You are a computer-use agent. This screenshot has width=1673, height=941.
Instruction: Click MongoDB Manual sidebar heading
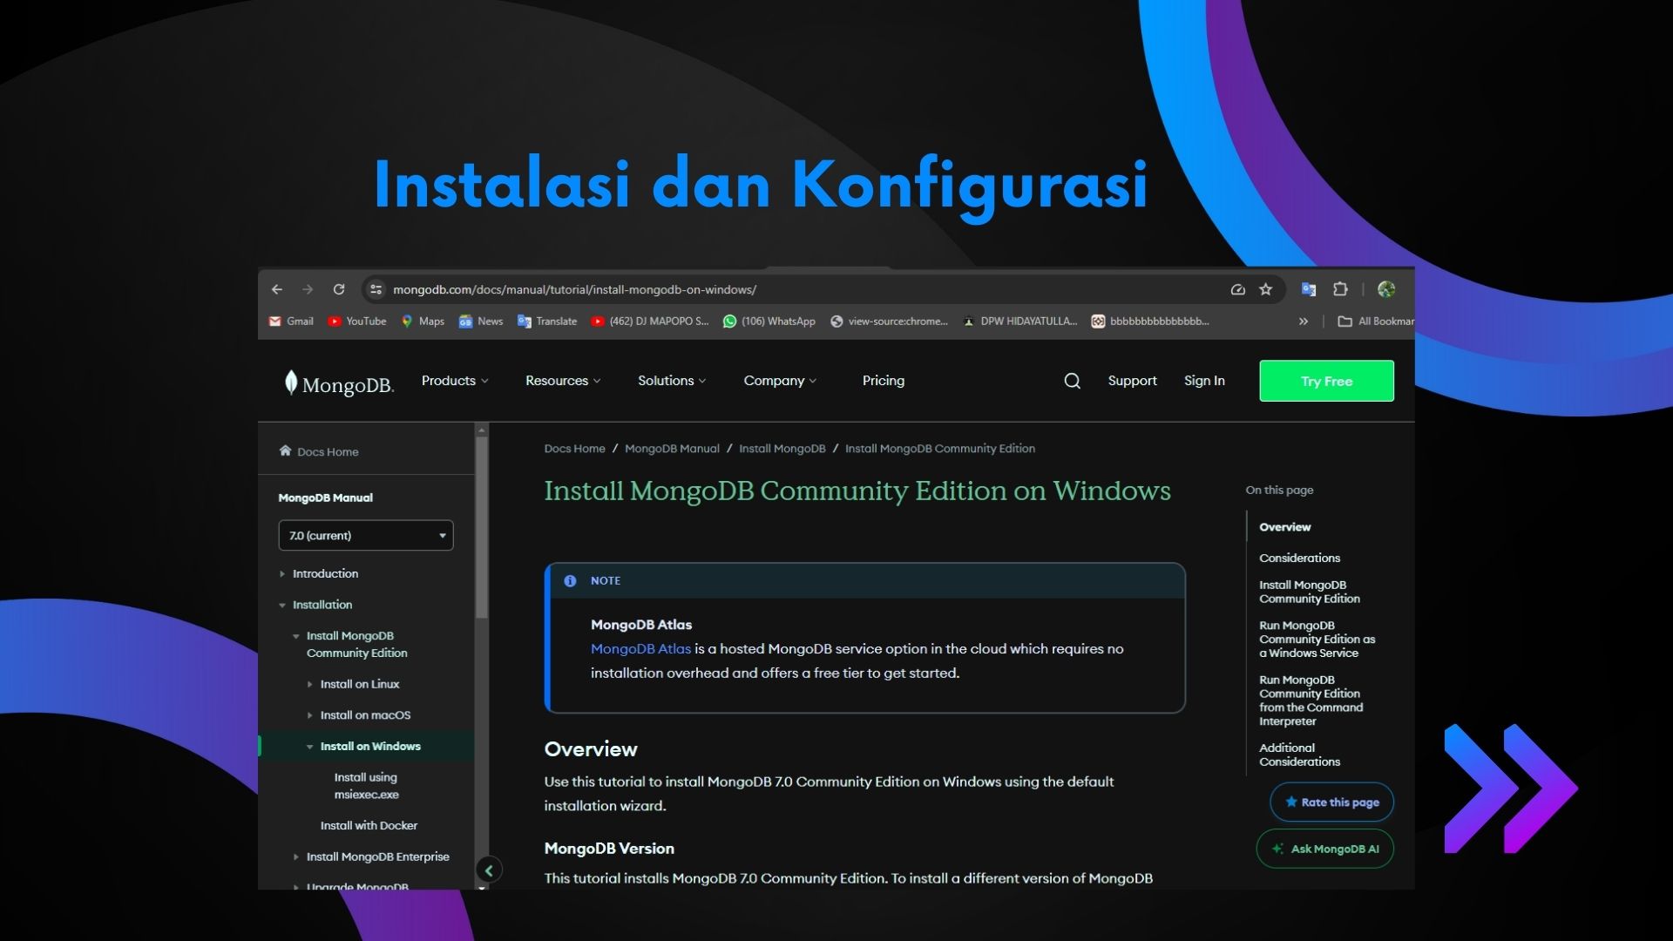(325, 498)
